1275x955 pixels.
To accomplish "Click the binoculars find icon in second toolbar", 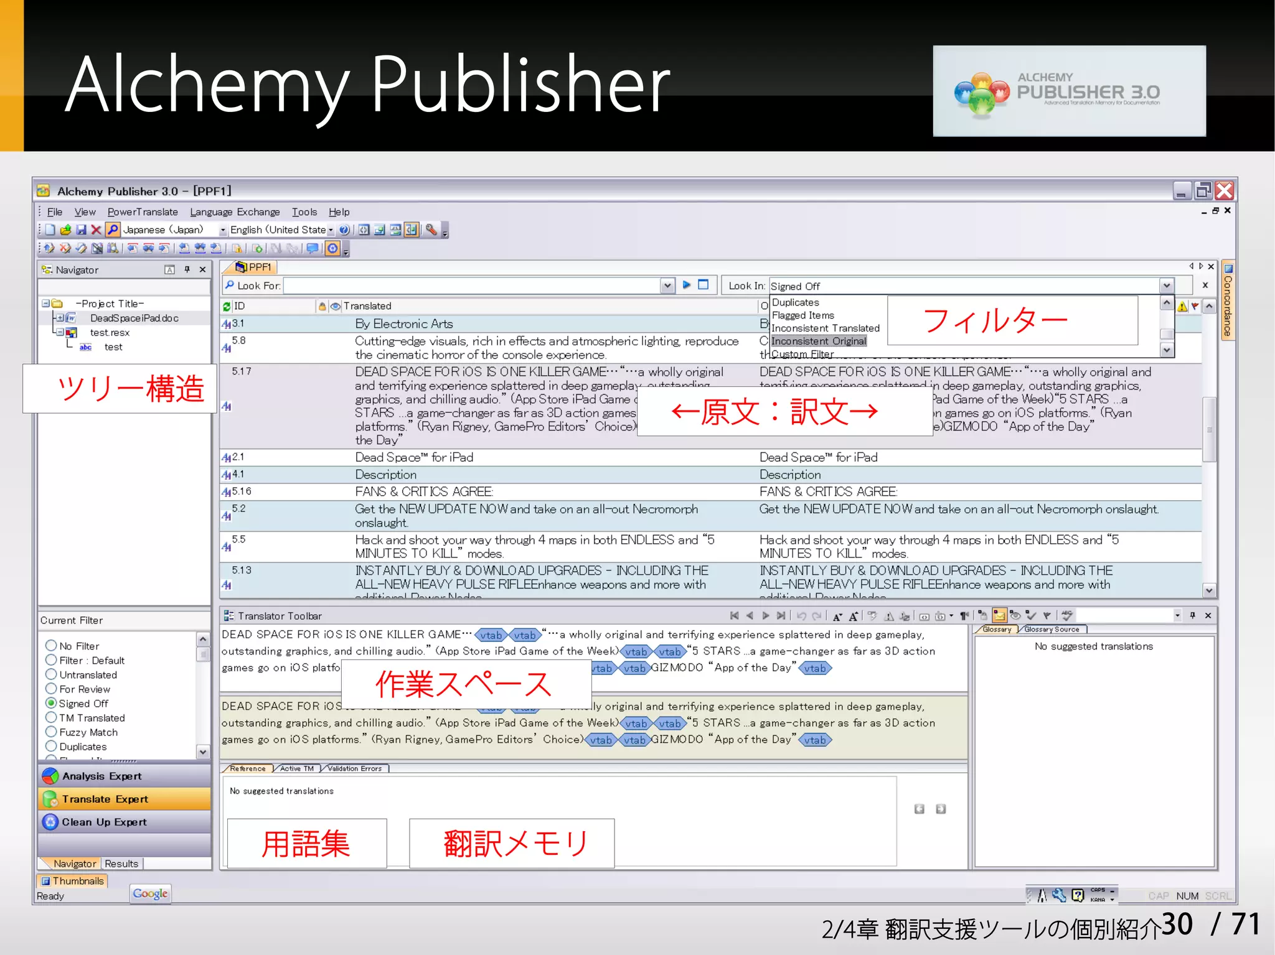I will point(113,248).
